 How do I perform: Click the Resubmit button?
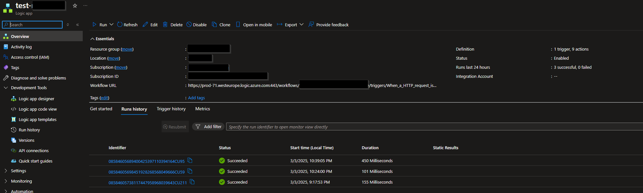(175, 127)
